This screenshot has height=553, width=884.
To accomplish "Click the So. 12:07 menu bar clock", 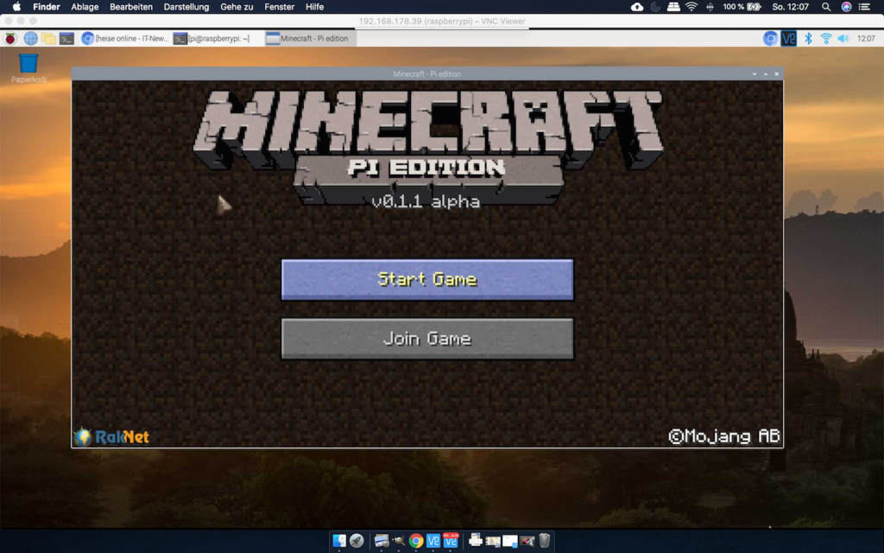I will pos(791,7).
